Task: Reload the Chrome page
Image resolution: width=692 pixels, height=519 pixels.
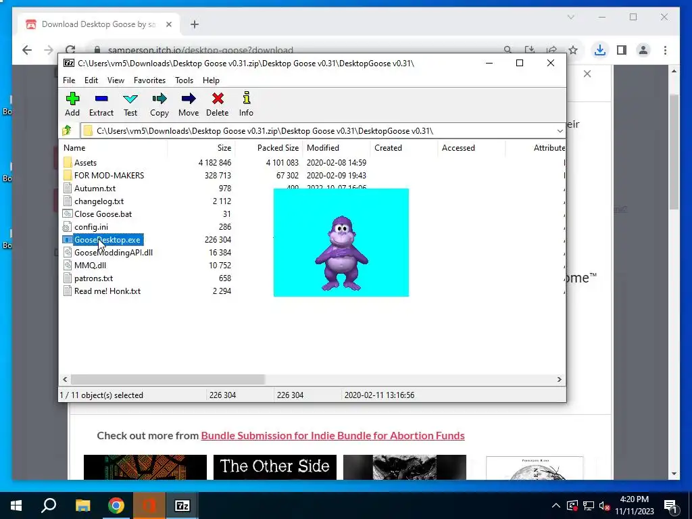Action: click(70, 50)
